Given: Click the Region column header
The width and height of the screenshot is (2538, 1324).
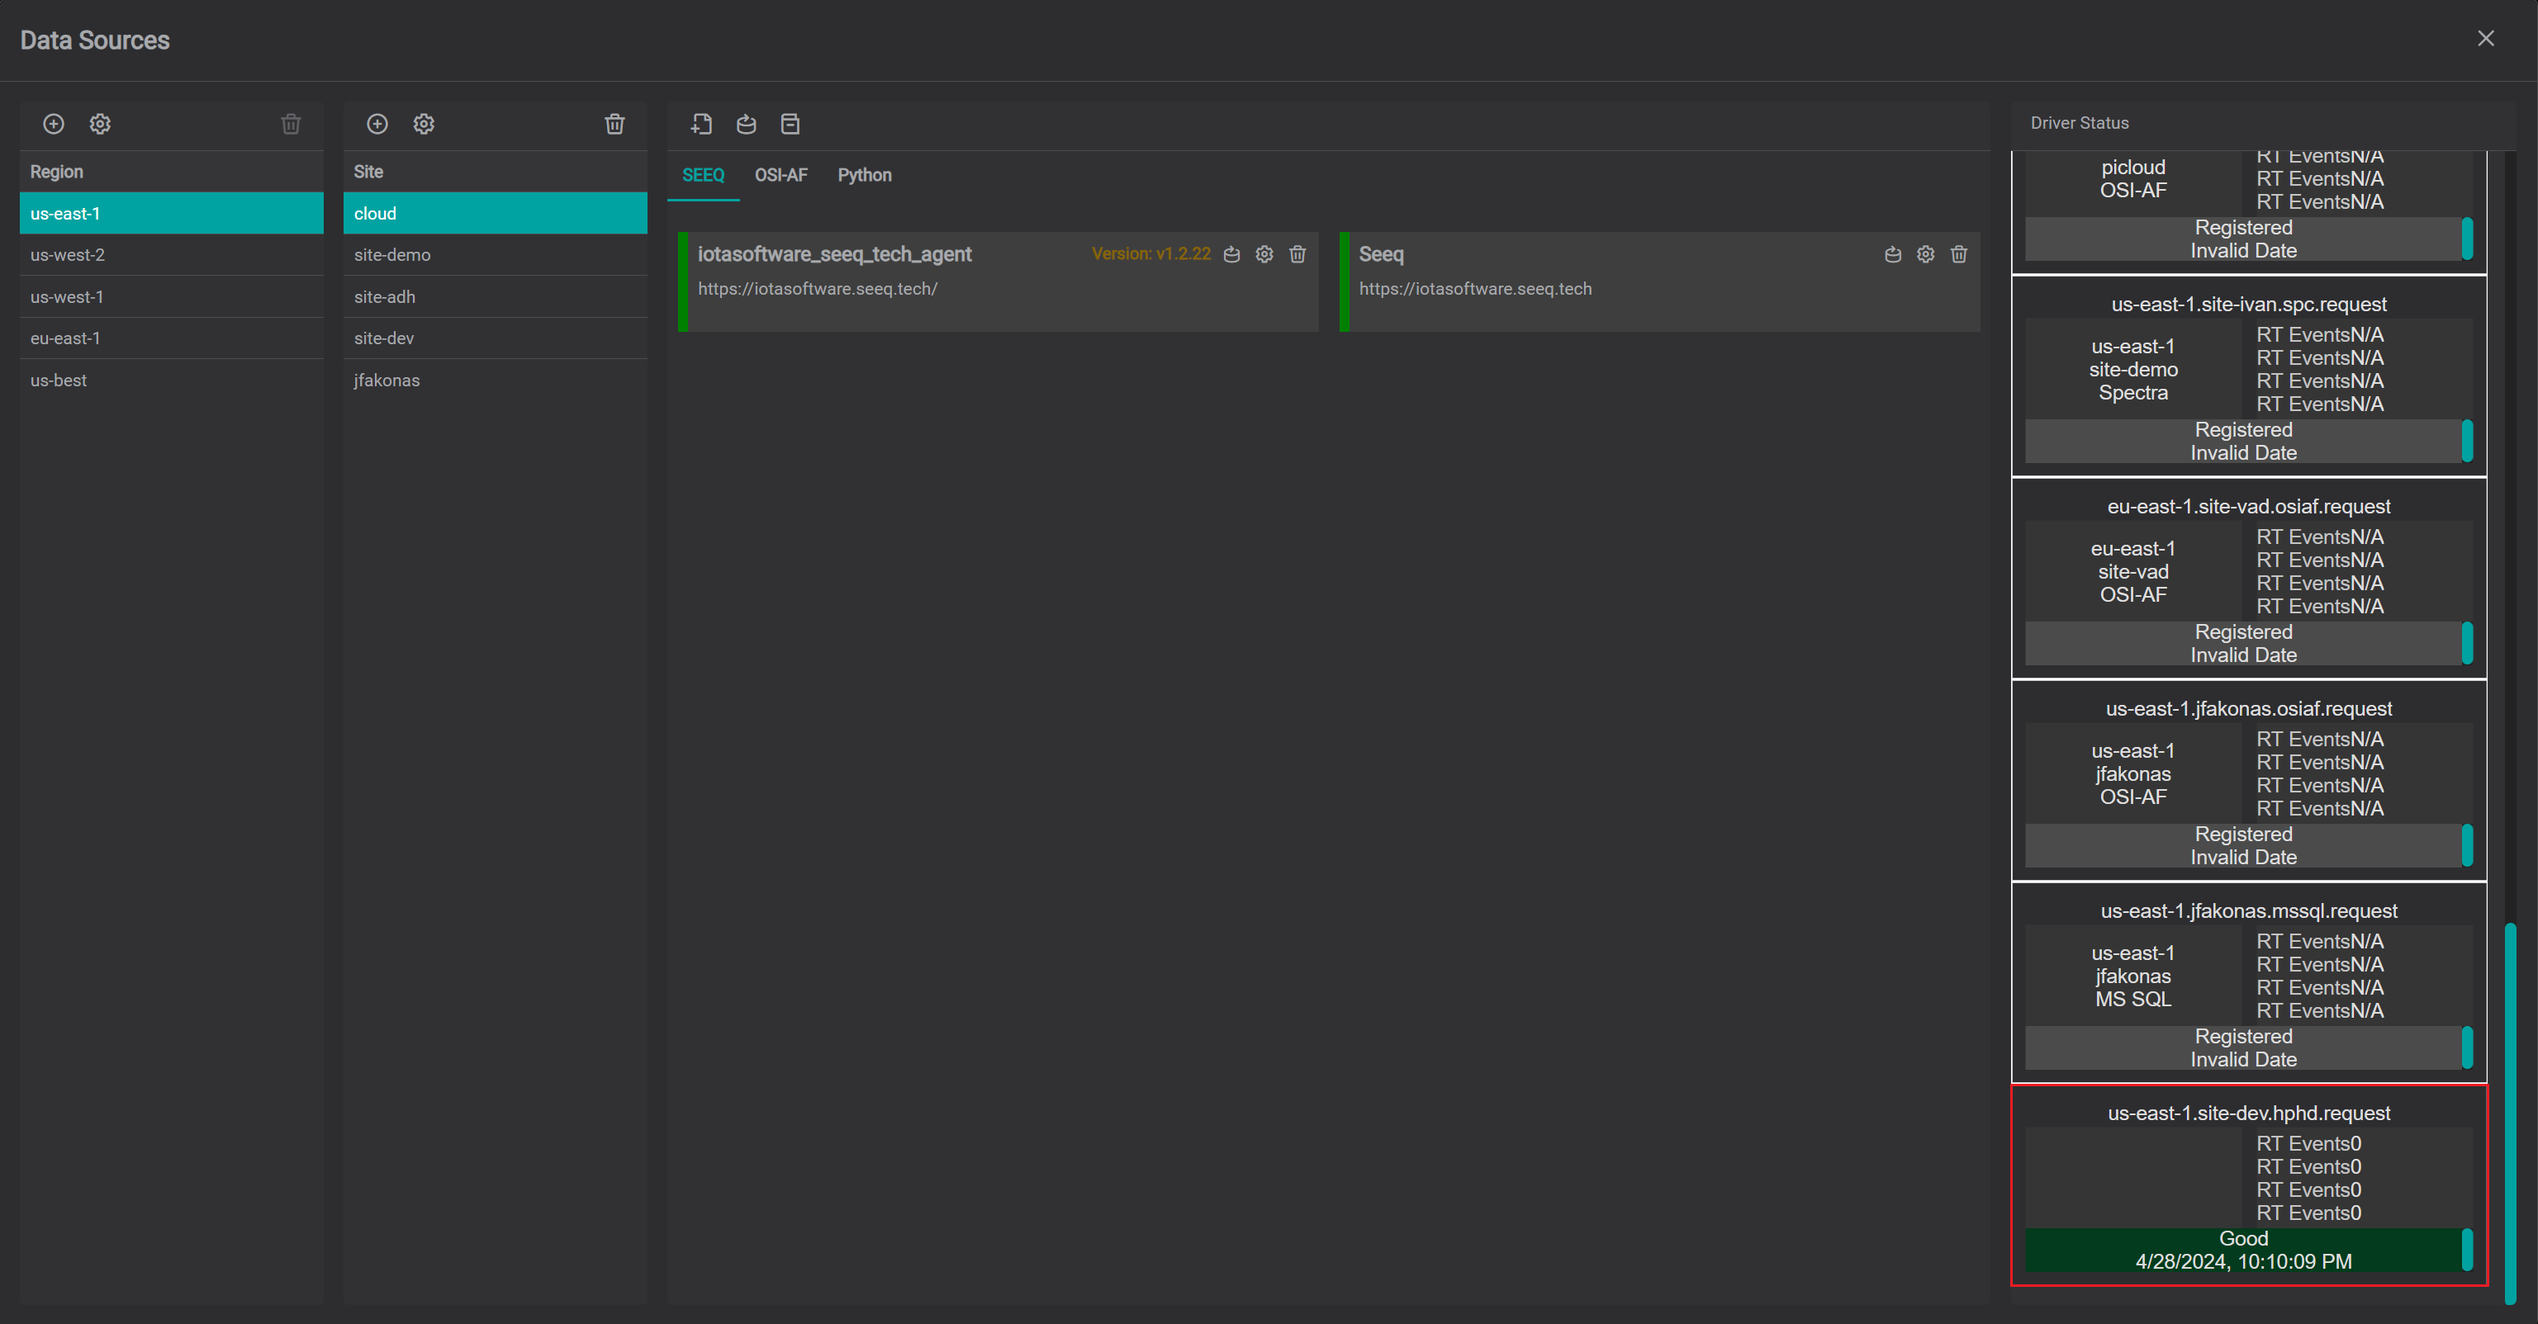Looking at the screenshot, I should [172, 173].
